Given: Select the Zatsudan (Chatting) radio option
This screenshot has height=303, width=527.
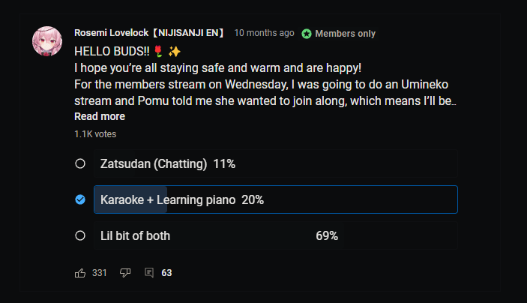Looking at the screenshot, I should (80, 163).
